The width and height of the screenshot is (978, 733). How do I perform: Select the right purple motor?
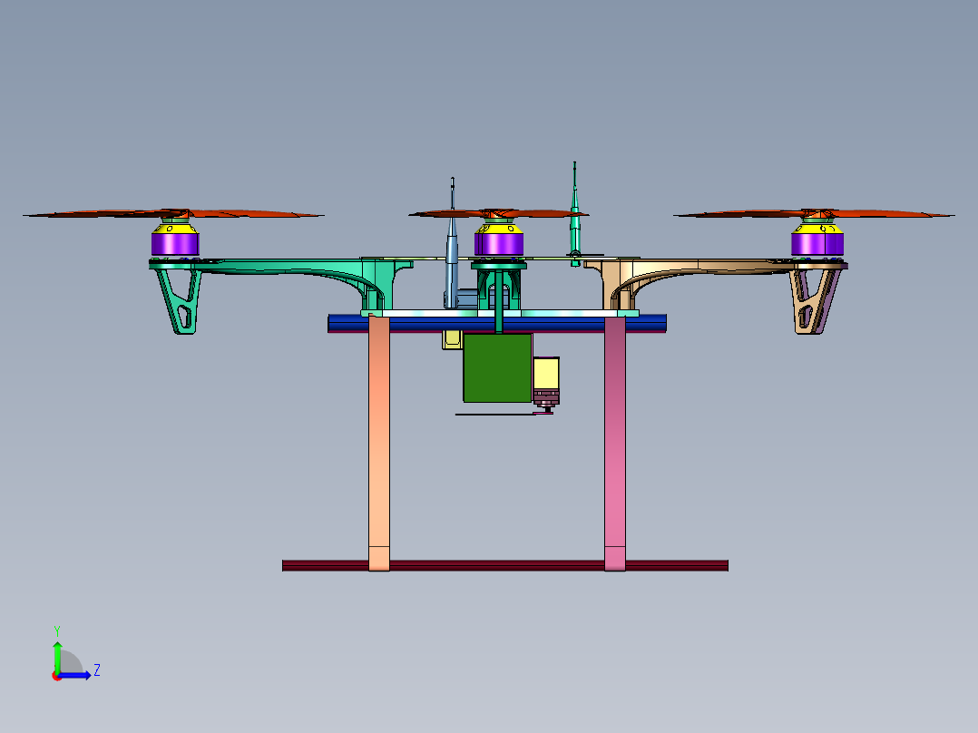pyautogui.click(x=817, y=242)
